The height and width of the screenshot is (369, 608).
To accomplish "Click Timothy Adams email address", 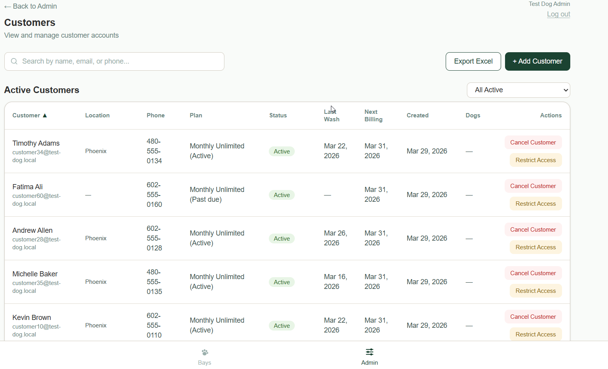I will [36, 156].
